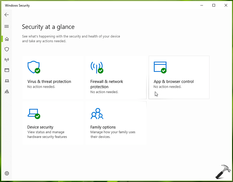Click 'Manage how your family uses their devices.'
Screen dimensions: 233x182
click(113, 134)
